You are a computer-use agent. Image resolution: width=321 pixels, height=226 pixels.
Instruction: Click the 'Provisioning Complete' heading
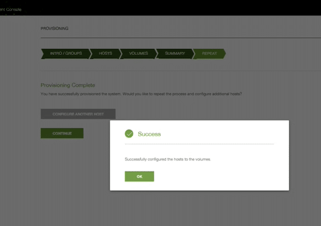(x=67, y=85)
